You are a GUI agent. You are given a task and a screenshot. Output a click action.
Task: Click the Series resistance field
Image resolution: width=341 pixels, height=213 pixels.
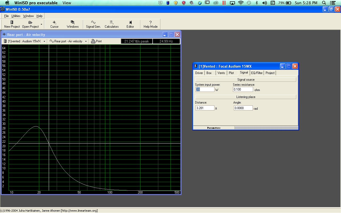[x=243, y=89]
